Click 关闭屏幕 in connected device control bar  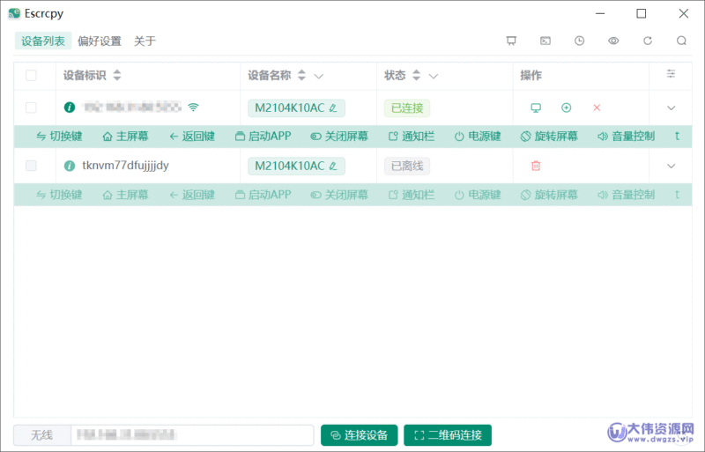pos(339,137)
